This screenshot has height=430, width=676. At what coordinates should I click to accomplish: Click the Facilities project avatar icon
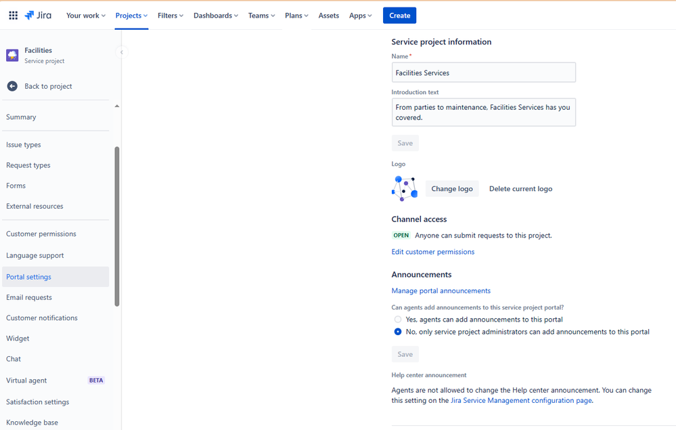pyautogui.click(x=12, y=56)
